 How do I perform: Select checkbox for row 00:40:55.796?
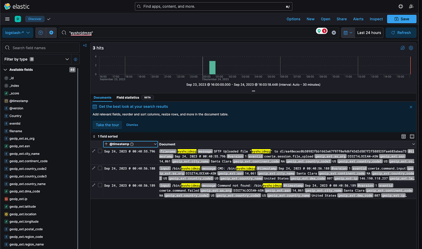[100, 151]
